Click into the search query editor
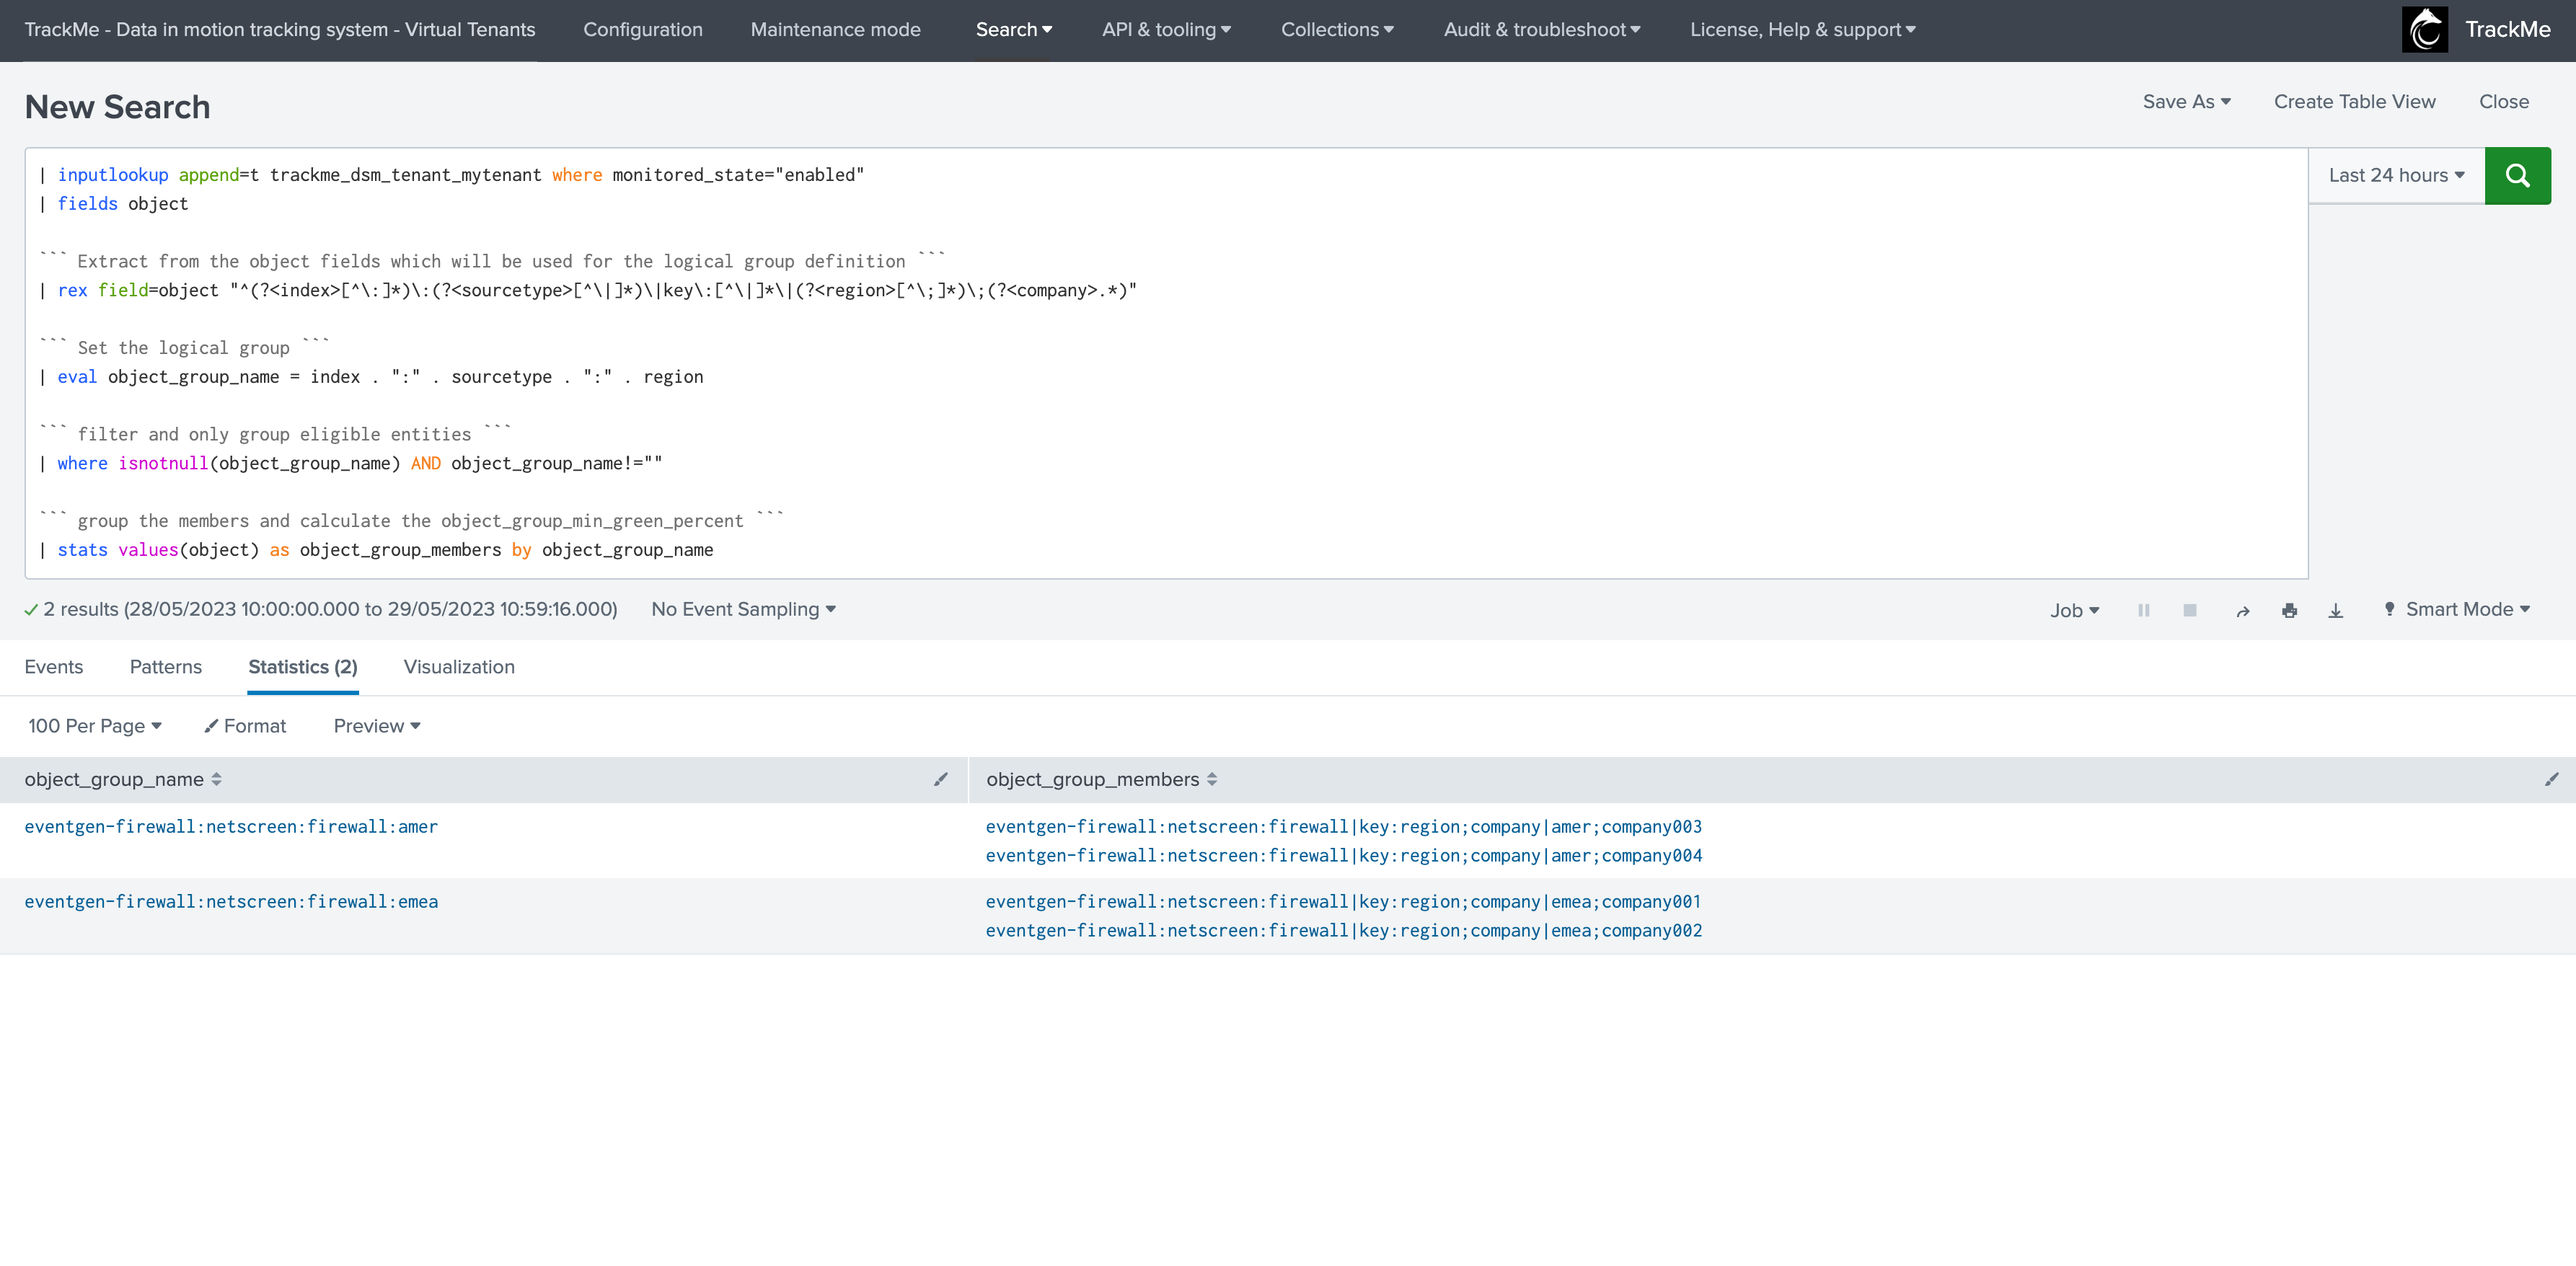This screenshot has width=2576, height=1266. pyautogui.click(x=1166, y=363)
